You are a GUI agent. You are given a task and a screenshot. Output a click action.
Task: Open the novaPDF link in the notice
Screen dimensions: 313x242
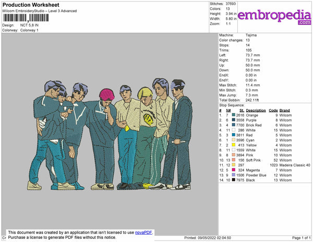[143, 233]
